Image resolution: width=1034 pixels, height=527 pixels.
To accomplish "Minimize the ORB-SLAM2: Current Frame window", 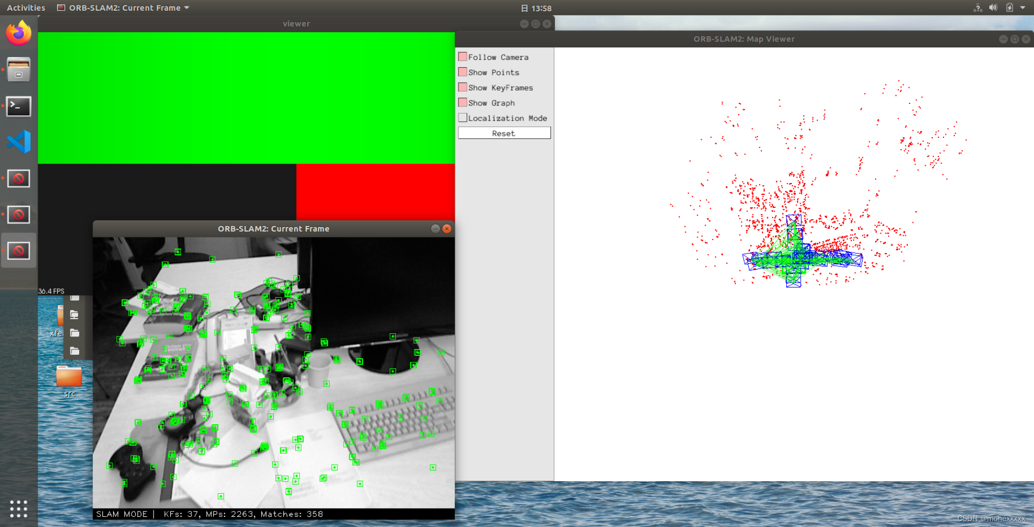I will pyautogui.click(x=435, y=229).
